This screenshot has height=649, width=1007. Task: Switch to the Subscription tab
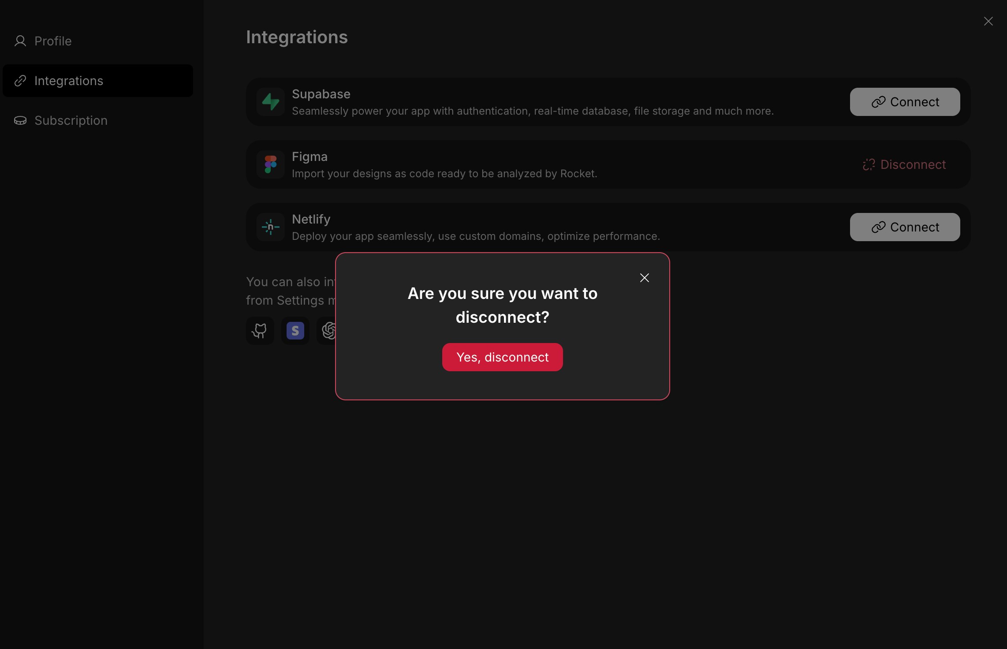pos(71,120)
